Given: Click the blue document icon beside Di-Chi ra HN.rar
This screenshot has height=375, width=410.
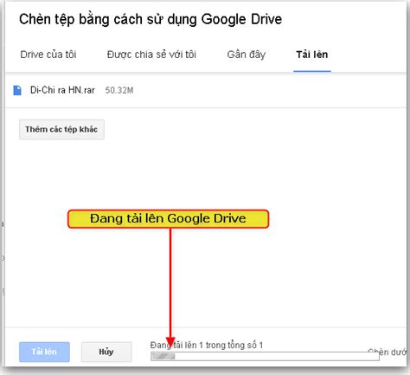Looking at the screenshot, I should tap(17, 90).
